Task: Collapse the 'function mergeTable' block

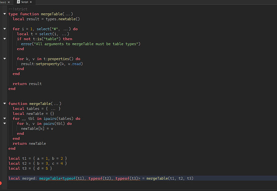Action: point(4,103)
